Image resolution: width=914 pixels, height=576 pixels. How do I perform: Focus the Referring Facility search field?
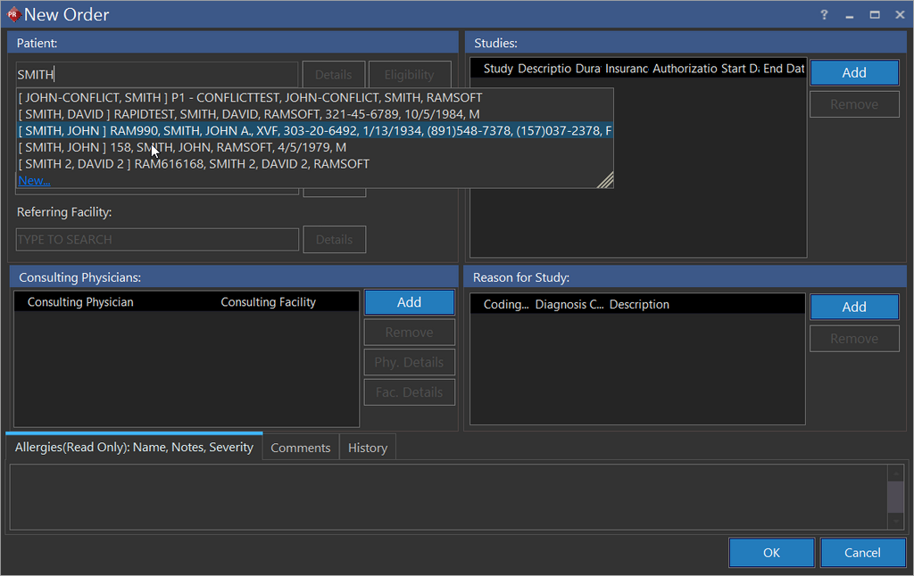pyautogui.click(x=157, y=240)
